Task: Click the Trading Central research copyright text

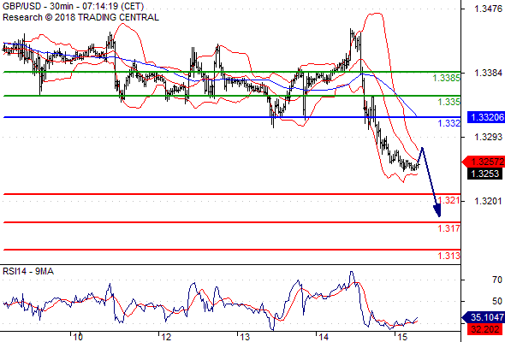Action: (x=80, y=17)
